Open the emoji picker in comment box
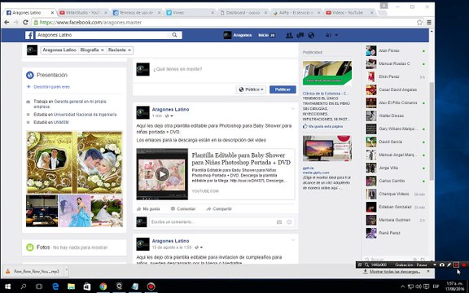 click(289, 222)
